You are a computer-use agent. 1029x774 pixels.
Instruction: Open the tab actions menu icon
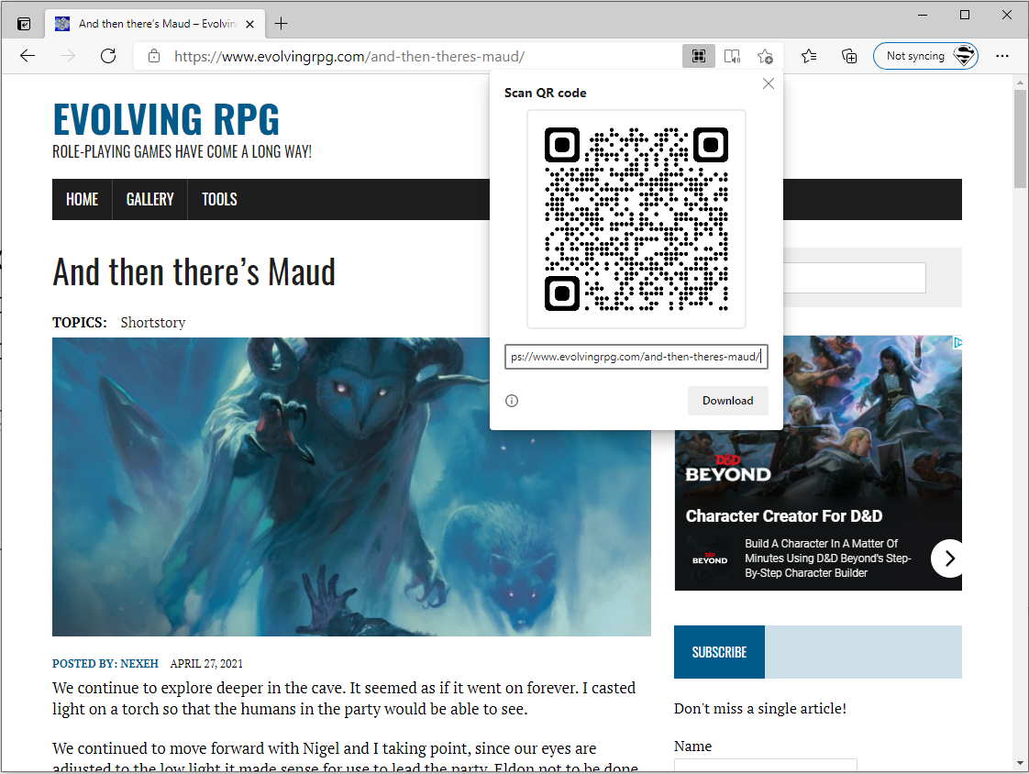click(x=24, y=24)
